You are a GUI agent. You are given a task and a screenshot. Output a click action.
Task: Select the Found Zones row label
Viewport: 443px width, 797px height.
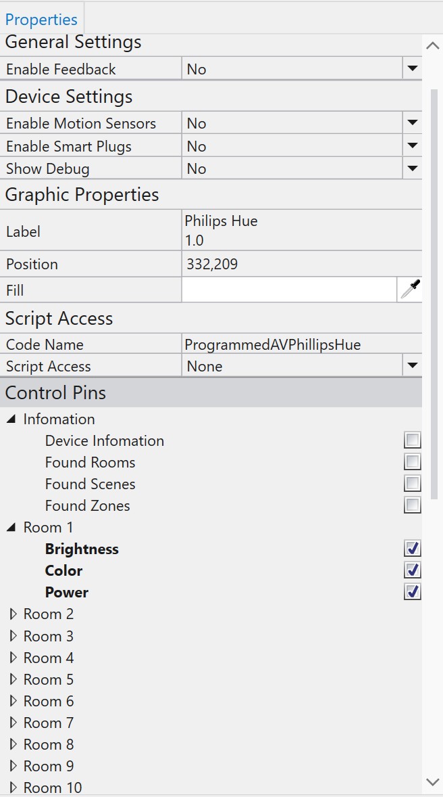(87, 506)
